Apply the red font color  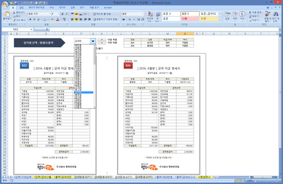coord(57,19)
